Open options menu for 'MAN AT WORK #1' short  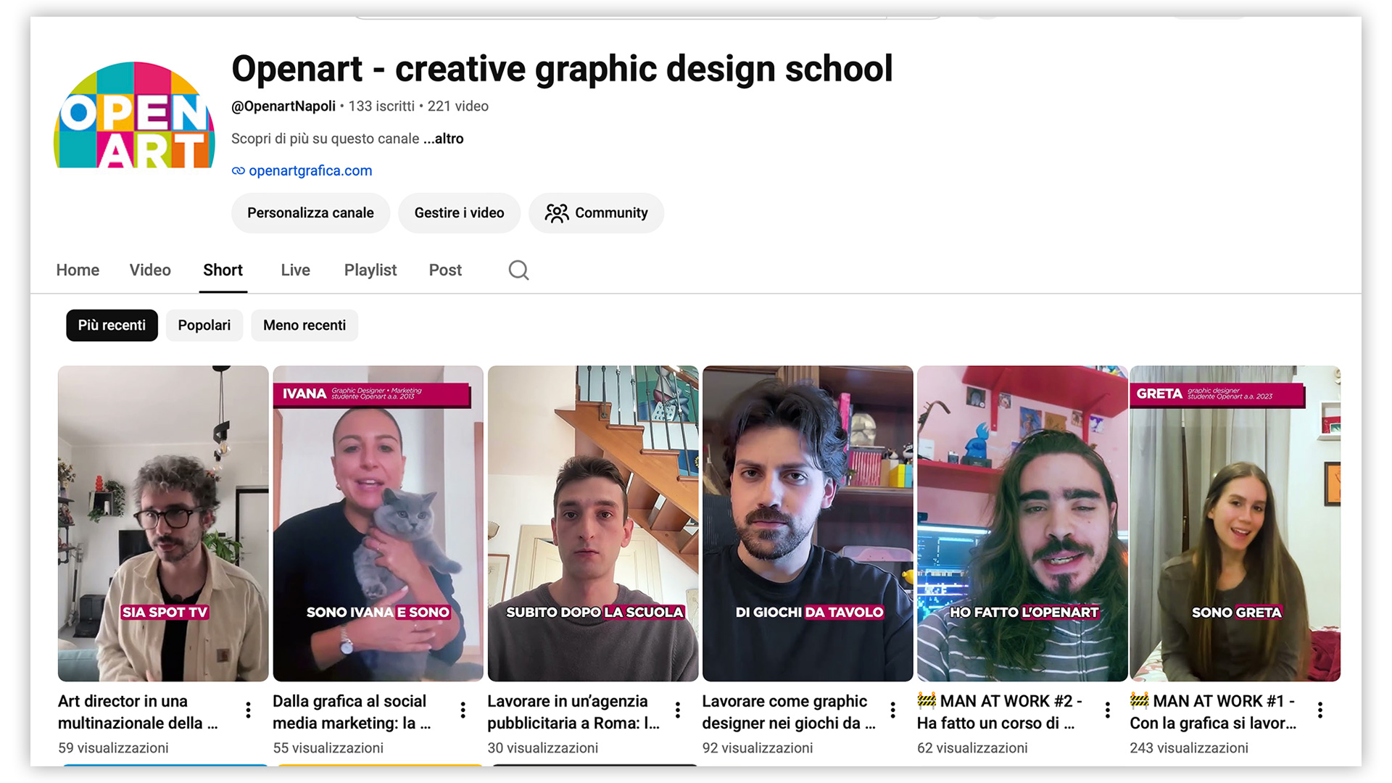tap(1320, 710)
